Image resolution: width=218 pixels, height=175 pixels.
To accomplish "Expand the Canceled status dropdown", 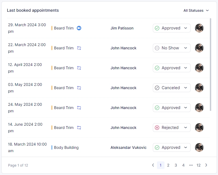I will coord(172,88).
